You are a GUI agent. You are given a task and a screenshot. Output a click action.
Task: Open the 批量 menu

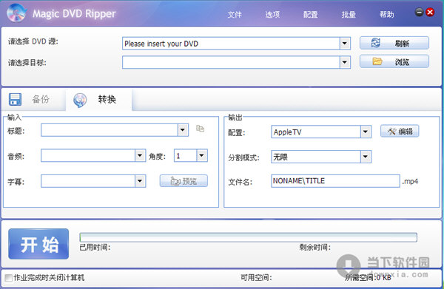click(x=349, y=15)
